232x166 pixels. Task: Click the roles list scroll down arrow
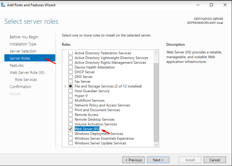pos(157,145)
